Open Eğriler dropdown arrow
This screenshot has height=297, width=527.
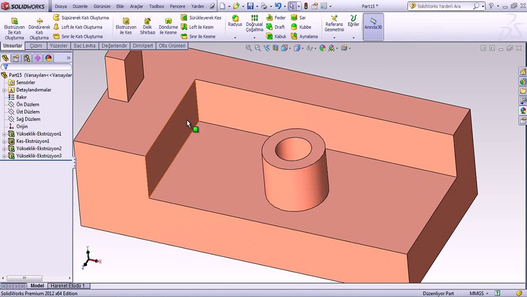(353, 38)
